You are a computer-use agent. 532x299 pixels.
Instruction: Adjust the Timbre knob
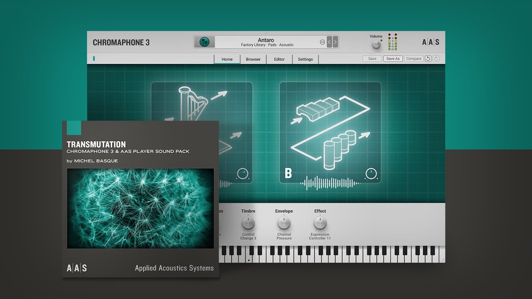(248, 223)
